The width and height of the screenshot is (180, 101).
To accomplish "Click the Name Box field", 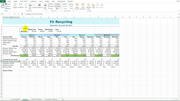I will click(x=4, y=14).
